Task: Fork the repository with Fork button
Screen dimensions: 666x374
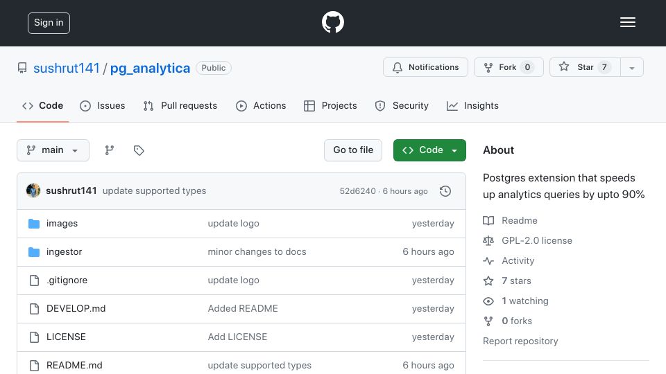Action: coord(509,67)
